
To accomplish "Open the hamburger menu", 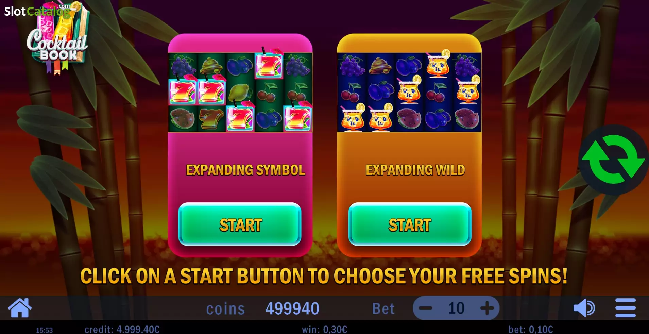I will (x=626, y=308).
